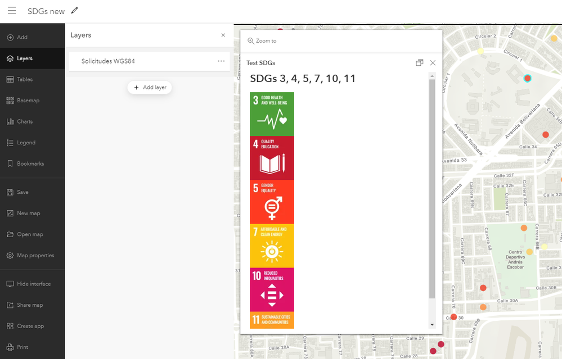Click the red point near Calle 34
This screenshot has width=562, height=359.
[x=546, y=135]
